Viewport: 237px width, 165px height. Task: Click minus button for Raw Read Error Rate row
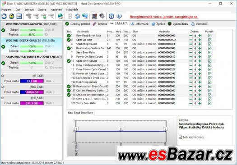[191, 36]
